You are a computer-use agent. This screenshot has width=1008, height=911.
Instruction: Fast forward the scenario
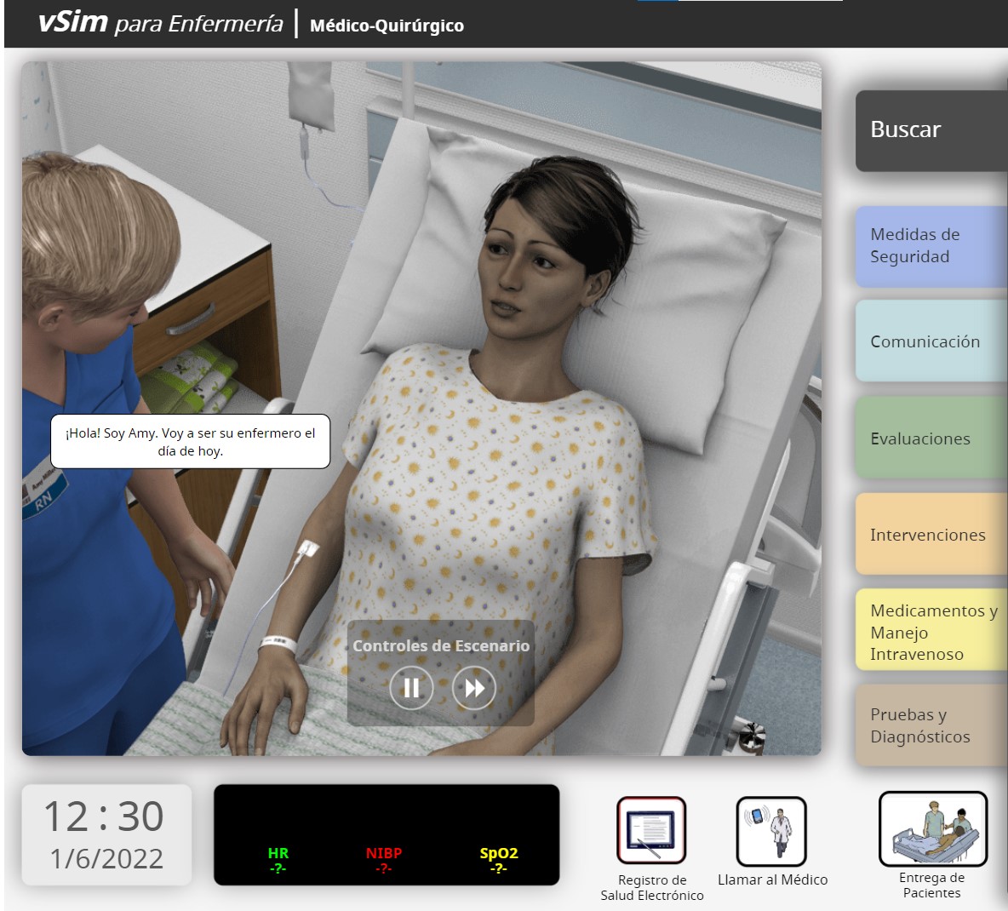[x=474, y=688]
